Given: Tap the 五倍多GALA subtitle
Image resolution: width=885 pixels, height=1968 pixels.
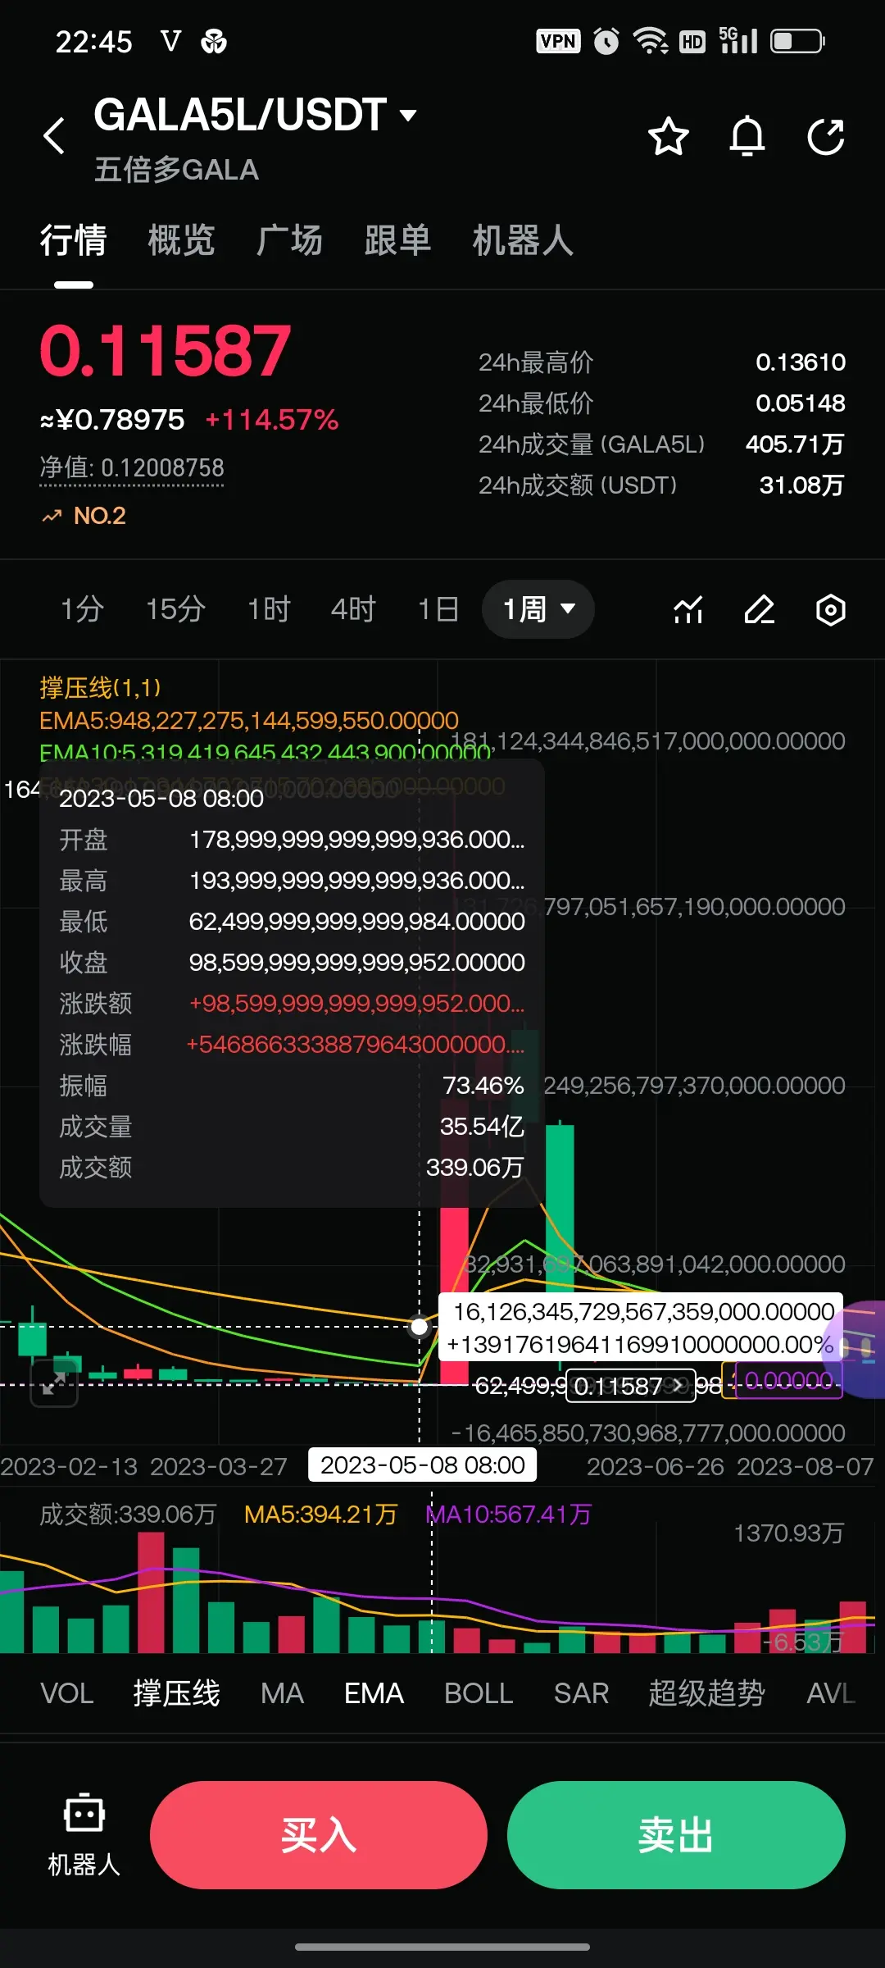Looking at the screenshot, I should 176,170.
